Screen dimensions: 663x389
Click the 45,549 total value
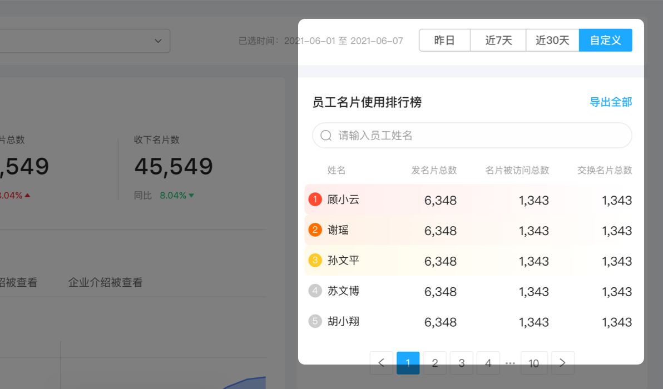pyautogui.click(x=174, y=166)
